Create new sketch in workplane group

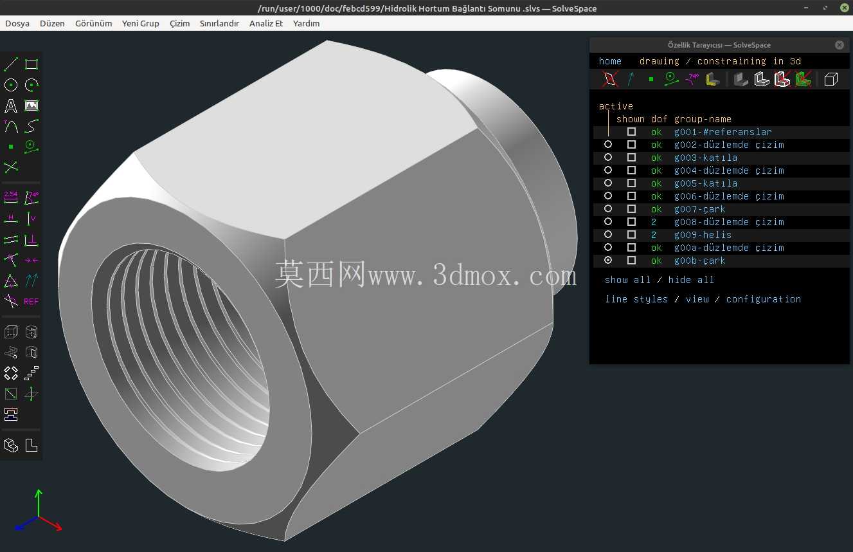coord(11,394)
